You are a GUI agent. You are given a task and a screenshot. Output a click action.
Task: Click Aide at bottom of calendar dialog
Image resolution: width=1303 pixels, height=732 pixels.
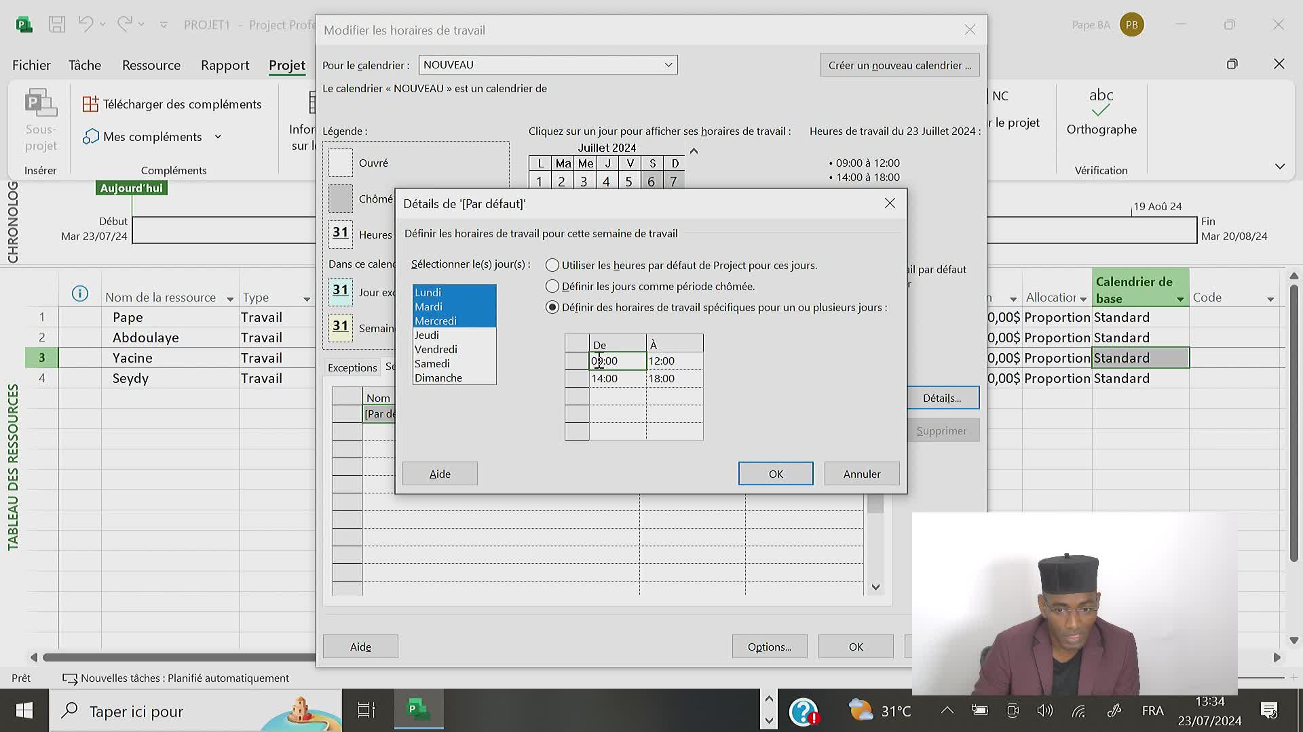[x=360, y=647]
